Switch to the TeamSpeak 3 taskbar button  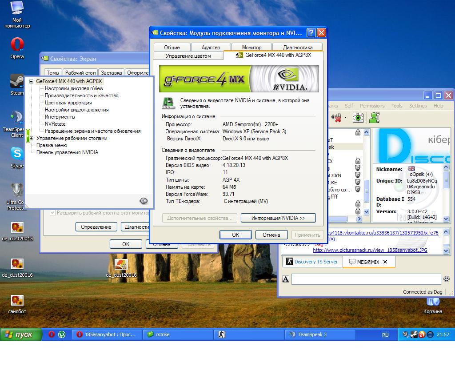tap(320, 334)
